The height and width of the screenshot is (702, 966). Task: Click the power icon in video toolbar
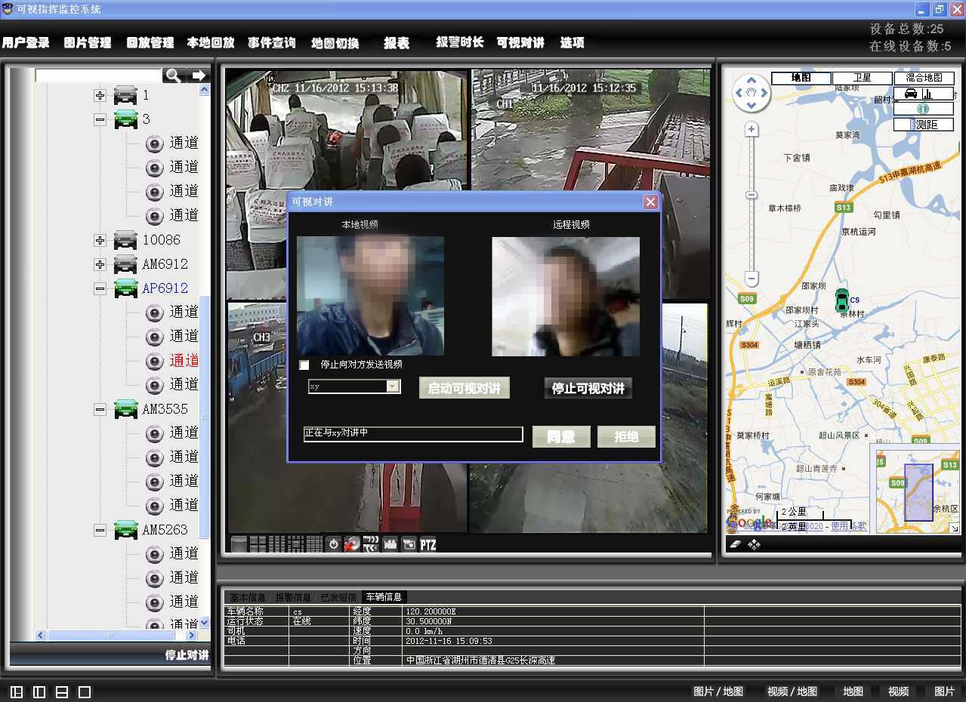pos(333,544)
